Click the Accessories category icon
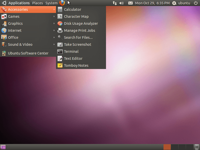Viewport: 200px width, 150px height. point(4,9)
